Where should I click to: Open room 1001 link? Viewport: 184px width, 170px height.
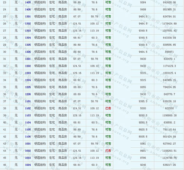28,144
